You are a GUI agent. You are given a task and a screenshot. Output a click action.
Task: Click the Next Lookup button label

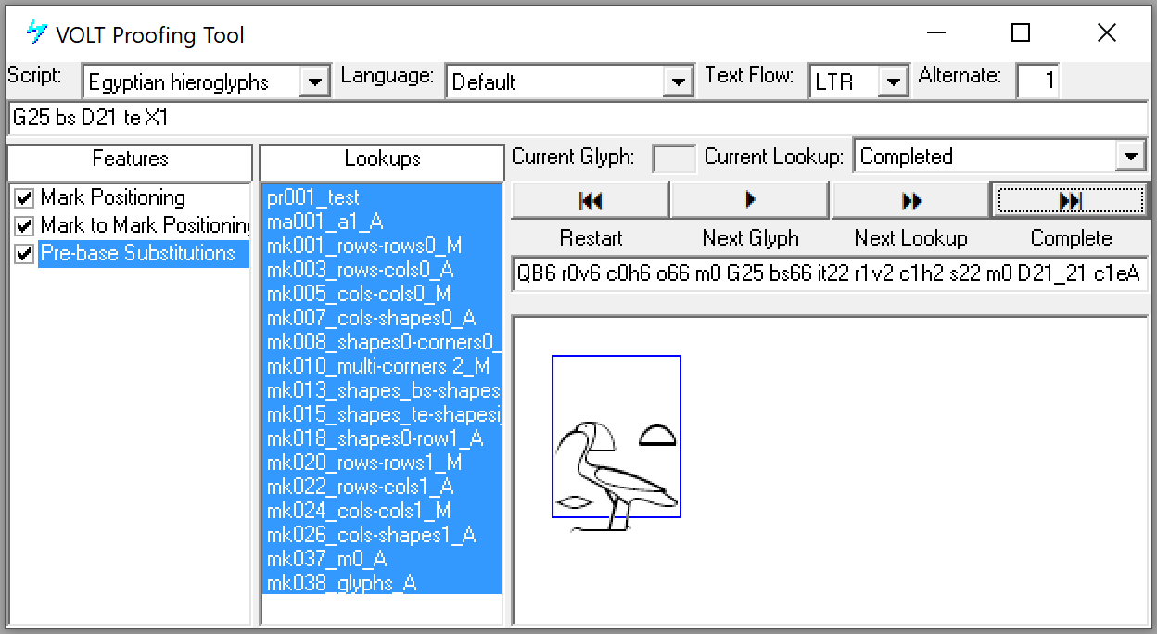[x=910, y=238]
